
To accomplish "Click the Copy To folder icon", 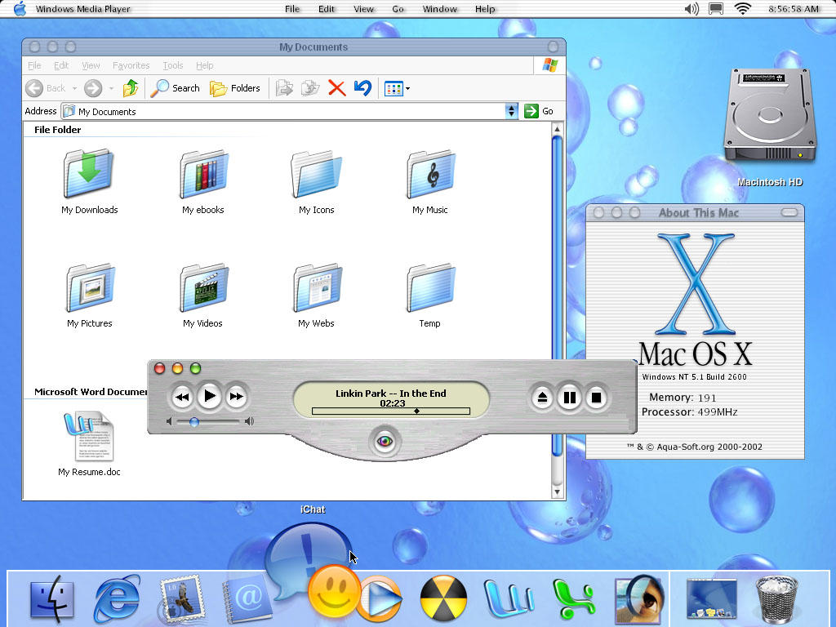I will [x=309, y=88].
